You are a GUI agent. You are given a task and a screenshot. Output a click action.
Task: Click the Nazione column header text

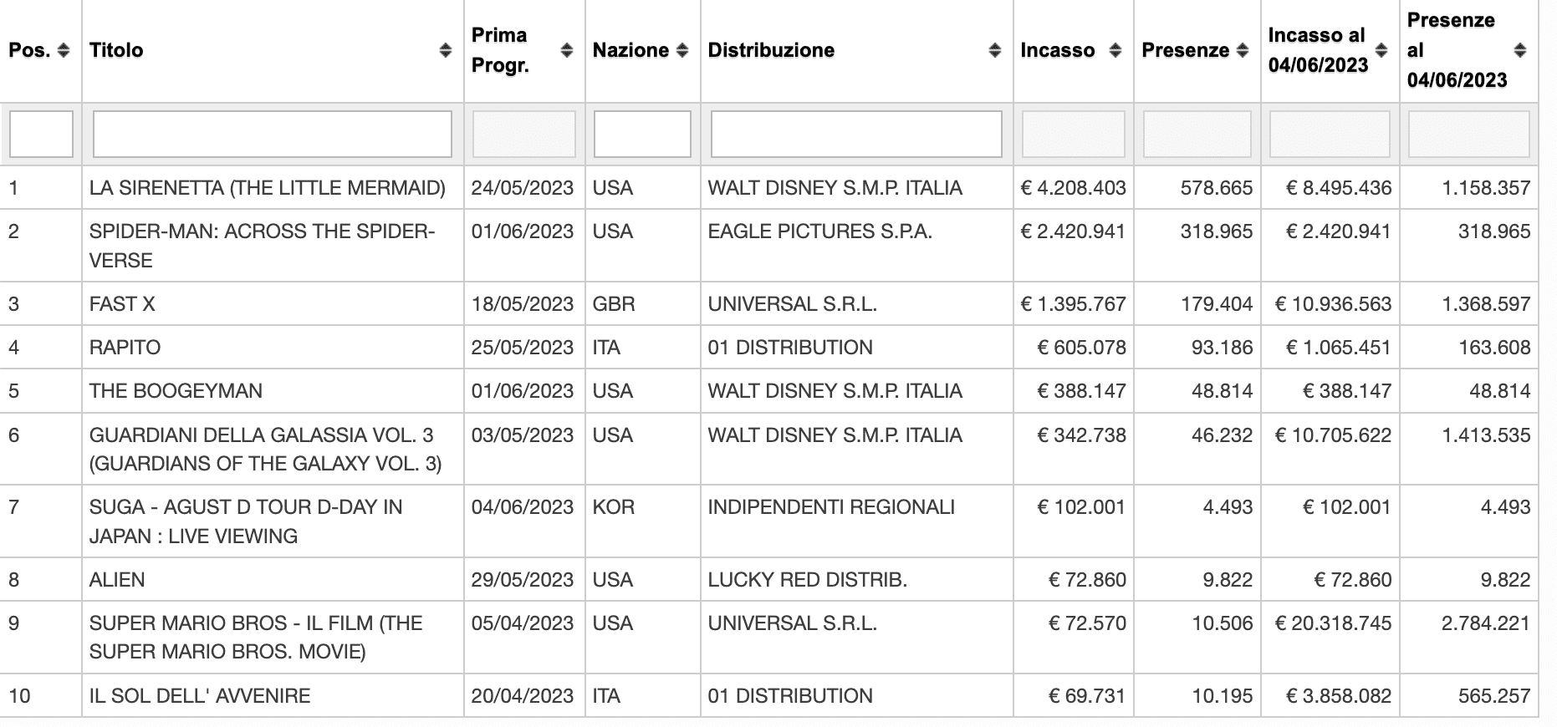[630, 50]
